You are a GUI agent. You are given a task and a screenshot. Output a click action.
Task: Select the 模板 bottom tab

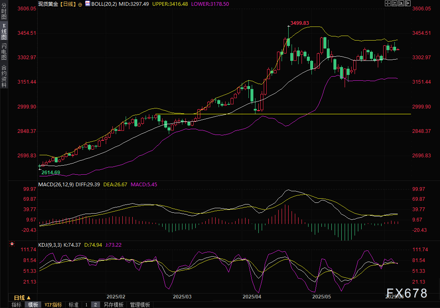coord(33,305)
